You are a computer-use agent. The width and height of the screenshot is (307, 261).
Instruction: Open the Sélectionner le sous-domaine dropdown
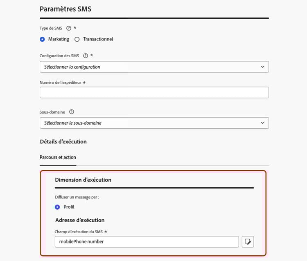coord(154,123)
